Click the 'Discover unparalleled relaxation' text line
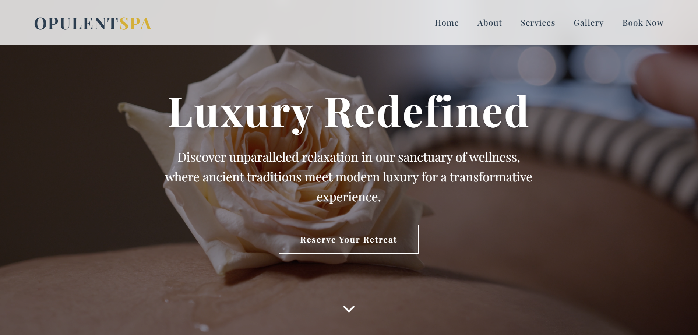Screen dimensions: 698x335 tap(349, 157)
